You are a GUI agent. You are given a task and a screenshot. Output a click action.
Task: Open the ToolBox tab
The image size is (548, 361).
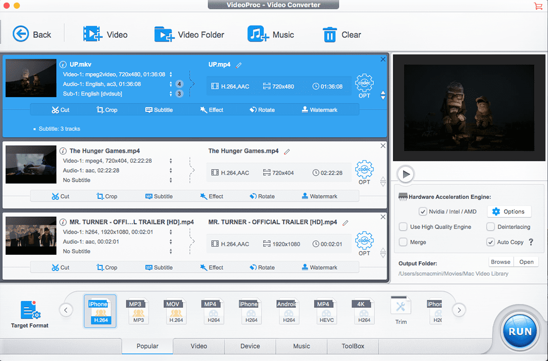coord(353,346)
